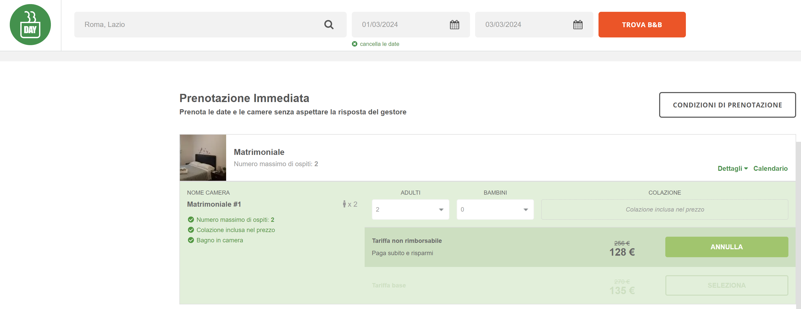
Task: Click green checkmark beside Bagno in camera
Action: click(x=191, y=240)
